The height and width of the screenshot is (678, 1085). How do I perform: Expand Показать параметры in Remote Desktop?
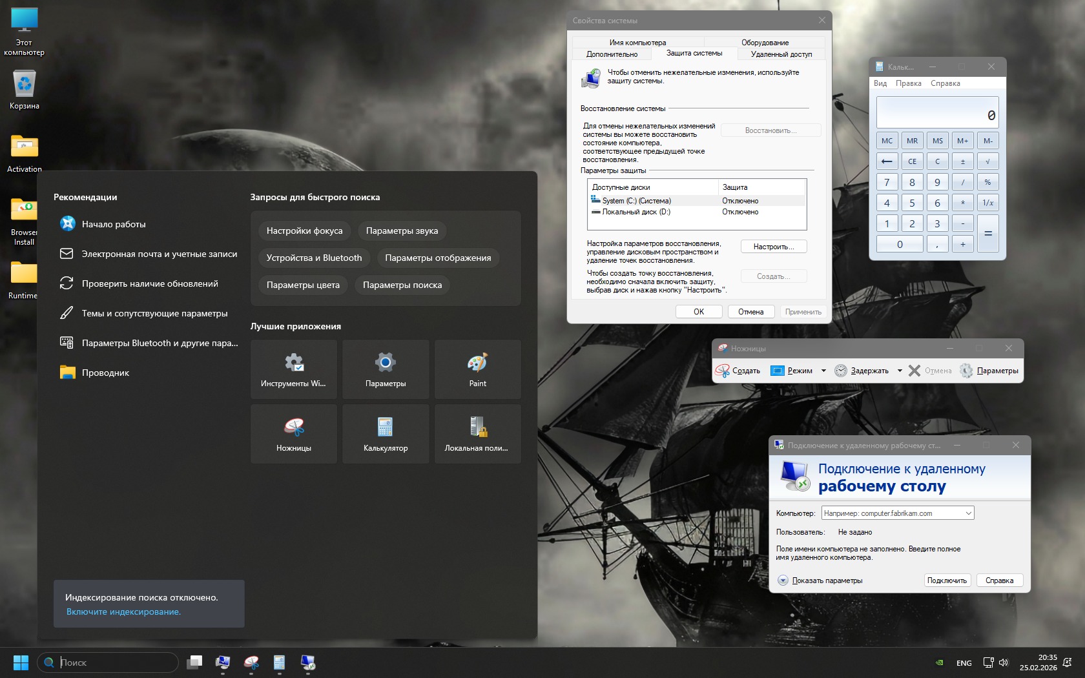[x=783, y=580]
